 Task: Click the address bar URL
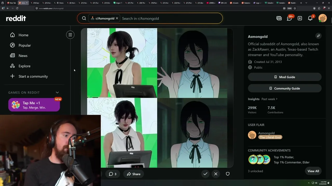(51, 8)
